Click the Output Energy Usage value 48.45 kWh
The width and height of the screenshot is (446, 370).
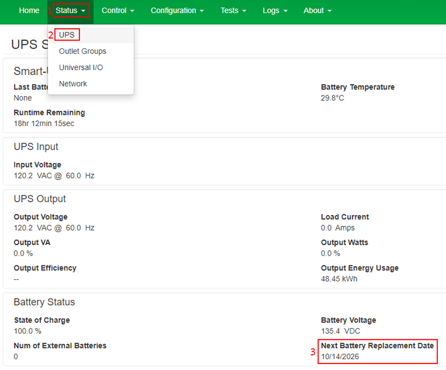click(x=339, y=279)
